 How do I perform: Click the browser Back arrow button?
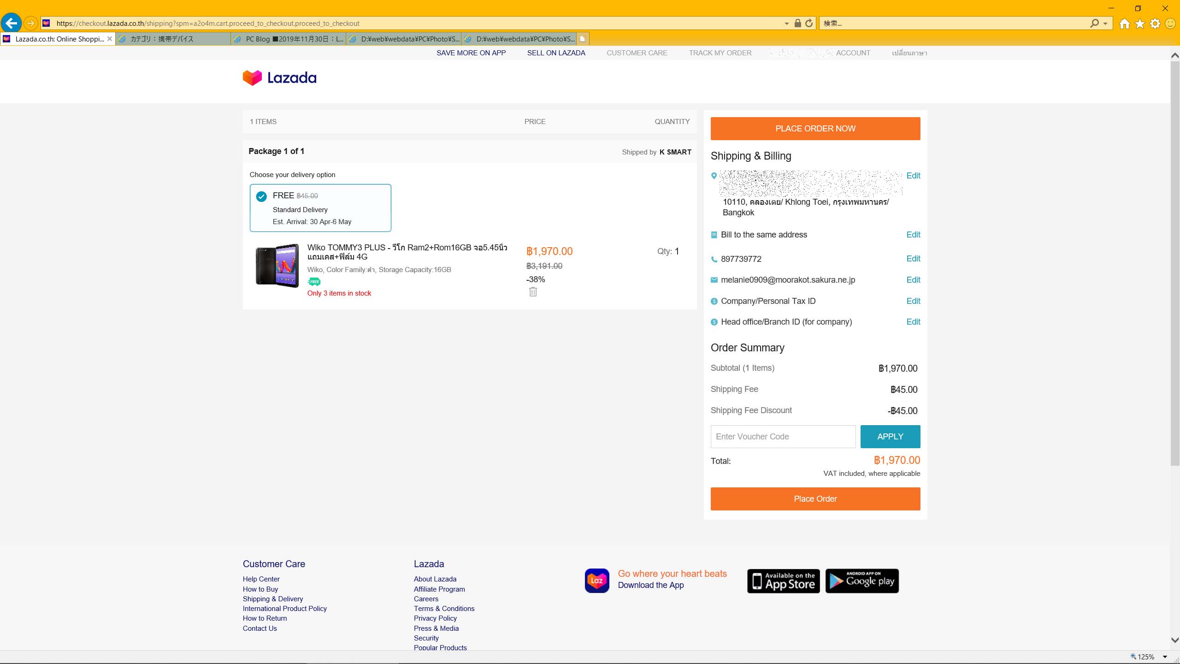pos(12,23)
